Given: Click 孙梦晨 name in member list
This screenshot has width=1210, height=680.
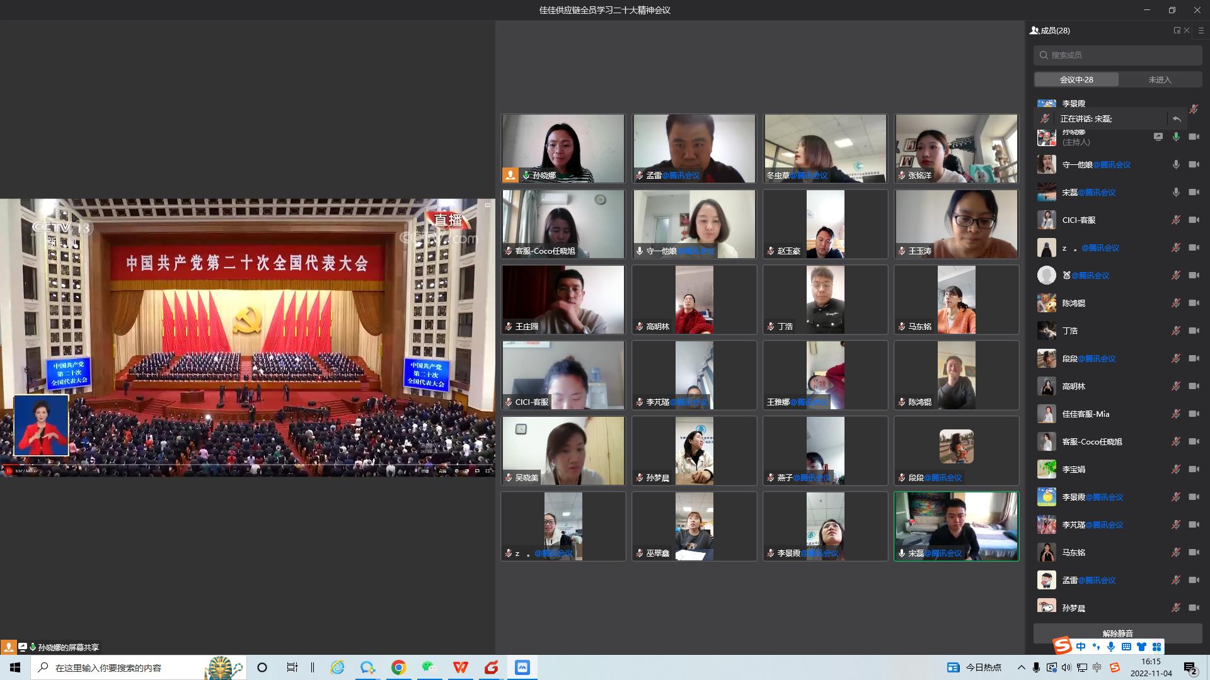Looking at the screenshot, I should pyautogui.click(x=1074, y=608).
